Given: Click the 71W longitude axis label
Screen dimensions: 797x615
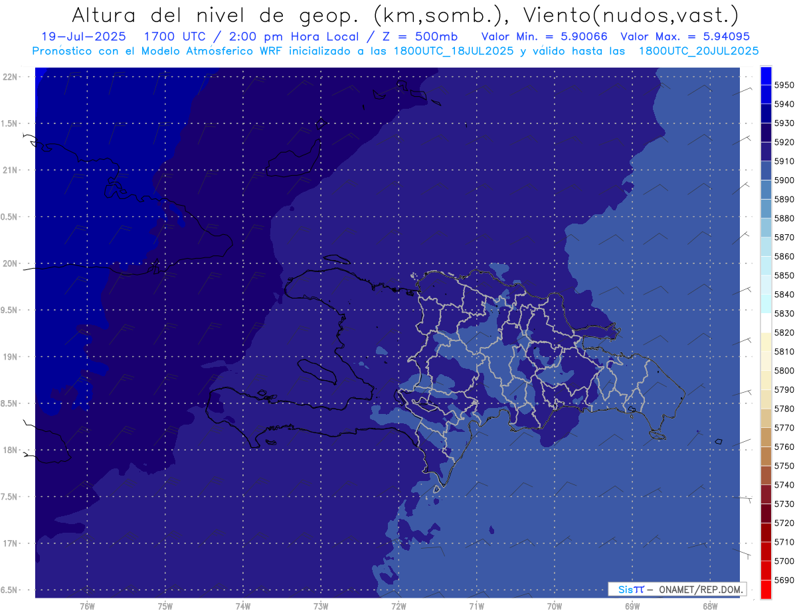Looking at the screenshot, I should 476,606.
